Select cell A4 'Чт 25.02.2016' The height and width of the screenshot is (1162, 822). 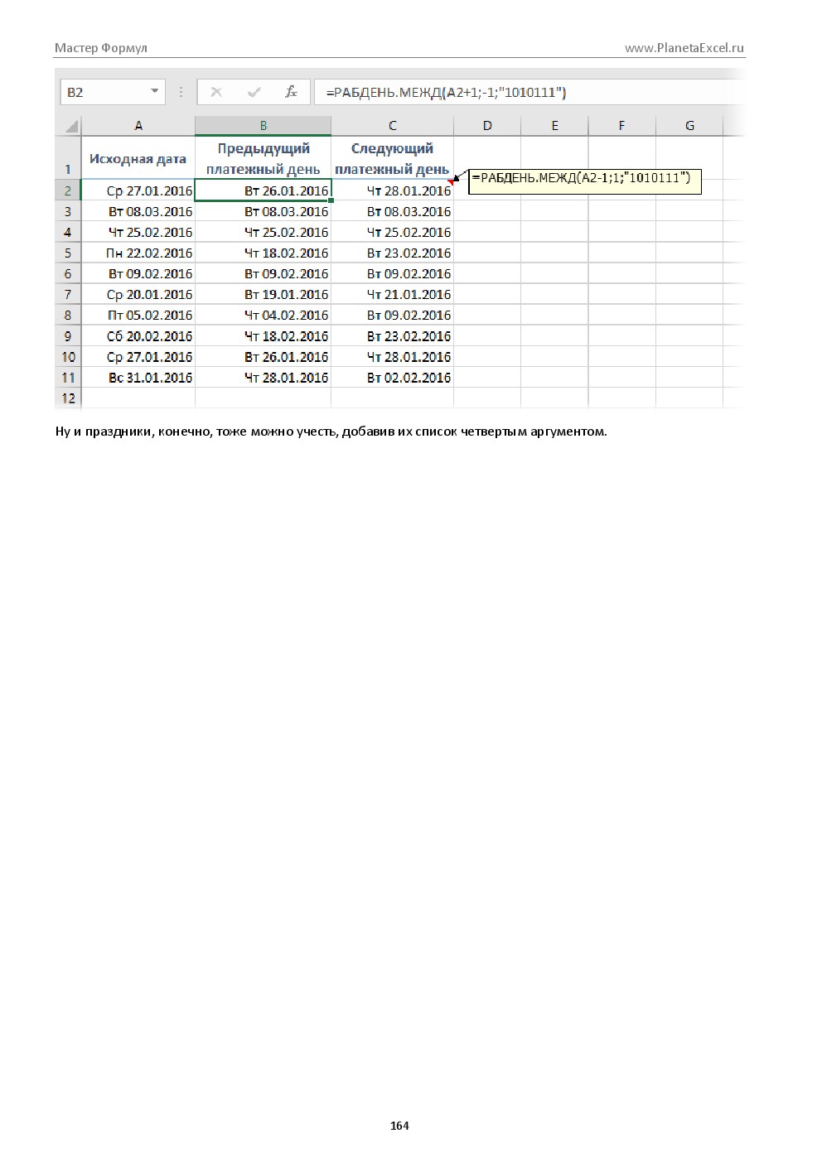click(x=138, y=232)
